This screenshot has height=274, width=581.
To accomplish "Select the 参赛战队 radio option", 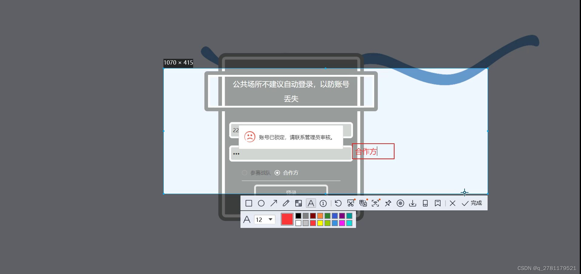I will (244, 173).
